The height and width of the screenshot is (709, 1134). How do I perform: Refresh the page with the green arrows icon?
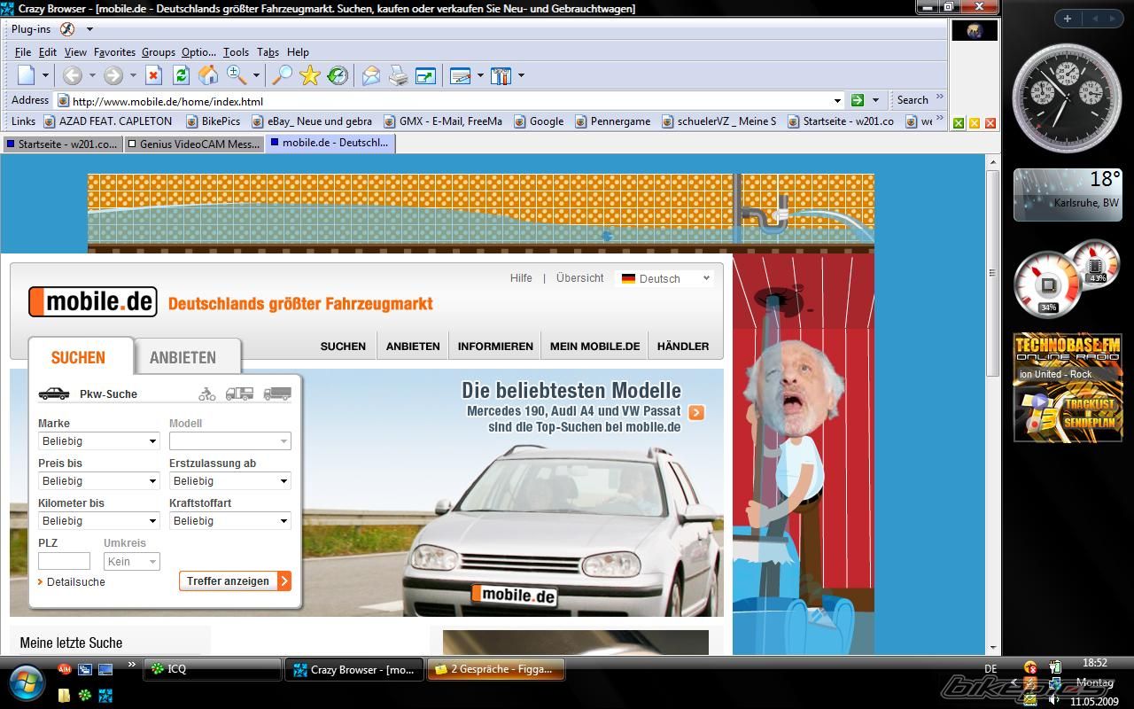[x=181, y=75]
